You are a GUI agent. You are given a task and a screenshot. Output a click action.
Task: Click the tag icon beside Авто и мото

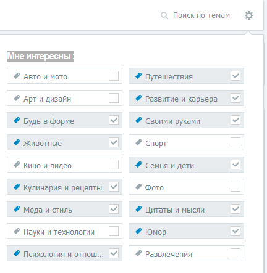pos(17,76)
